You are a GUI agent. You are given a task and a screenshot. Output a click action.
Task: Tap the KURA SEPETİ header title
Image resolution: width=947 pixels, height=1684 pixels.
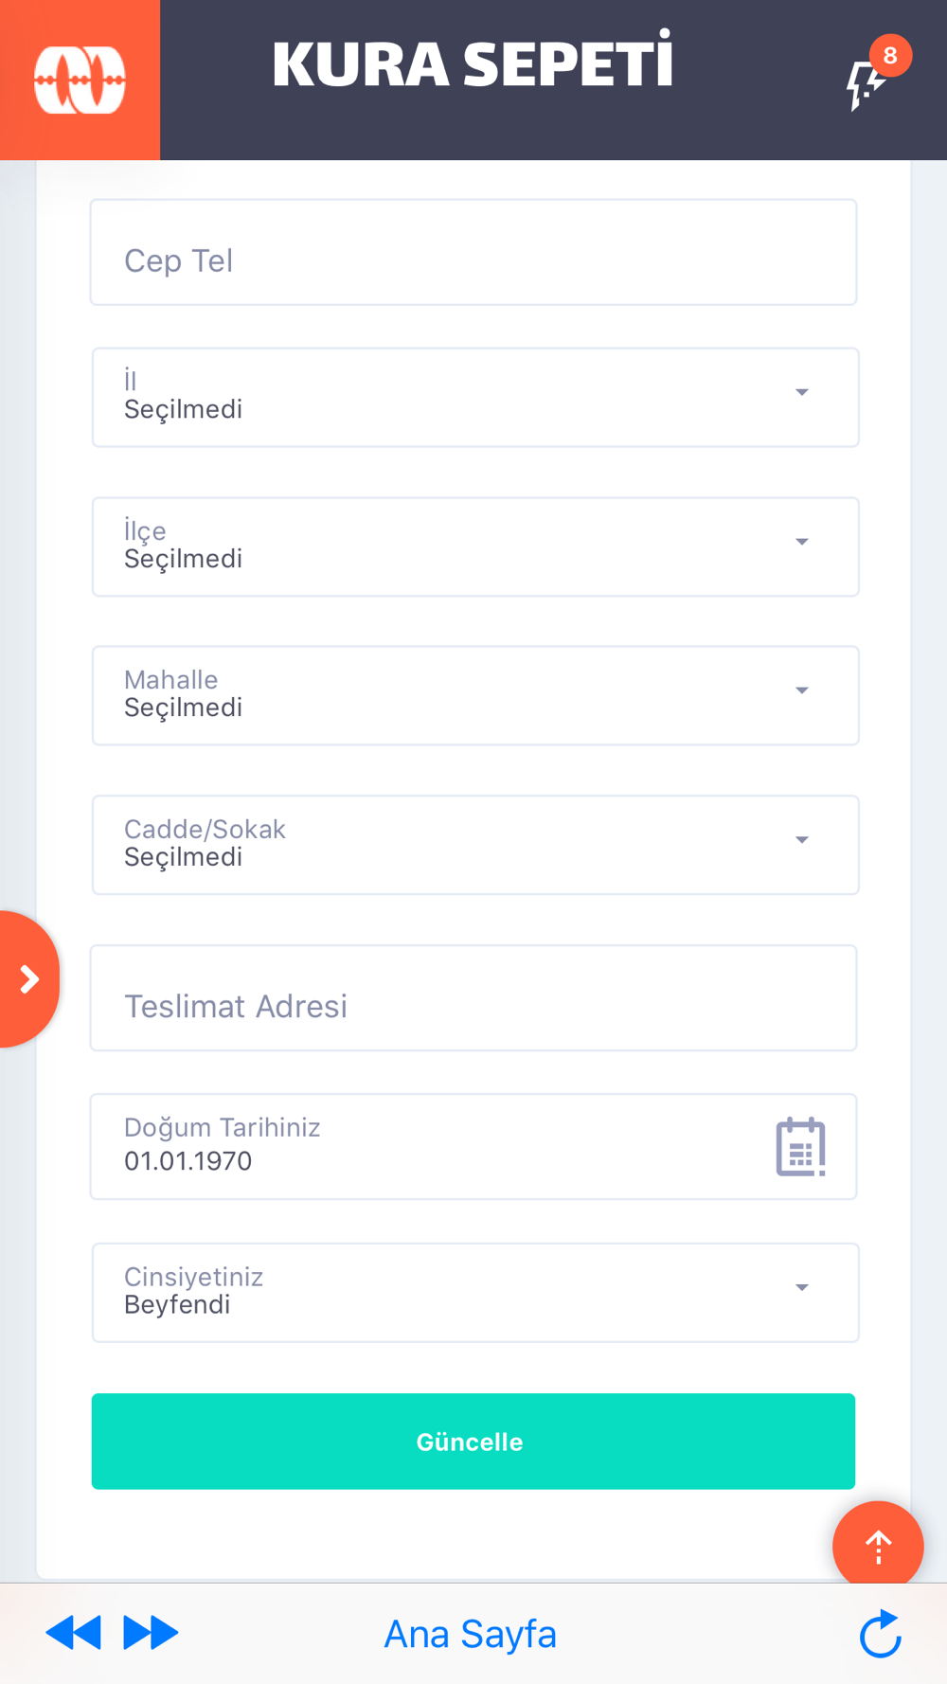(x=473, y=63)
